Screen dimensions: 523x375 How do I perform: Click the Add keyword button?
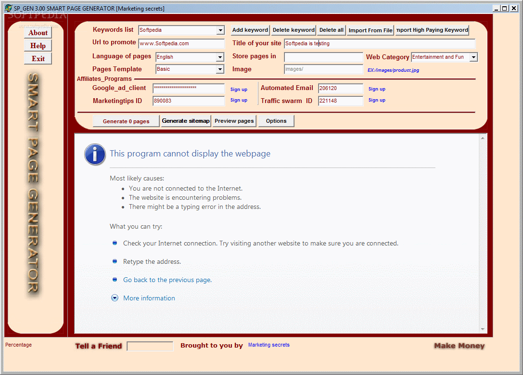tap(250, 30)
